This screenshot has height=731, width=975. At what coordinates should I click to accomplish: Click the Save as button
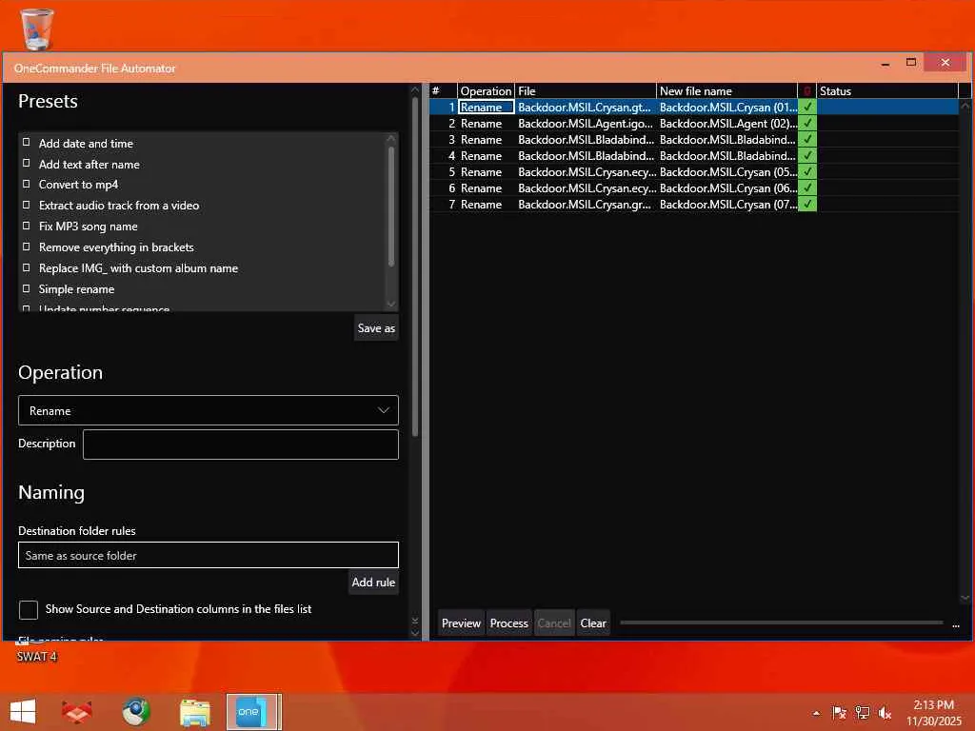tap(376, 328)
